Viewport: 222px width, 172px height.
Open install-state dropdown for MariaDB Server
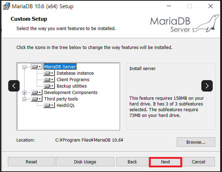37,67
